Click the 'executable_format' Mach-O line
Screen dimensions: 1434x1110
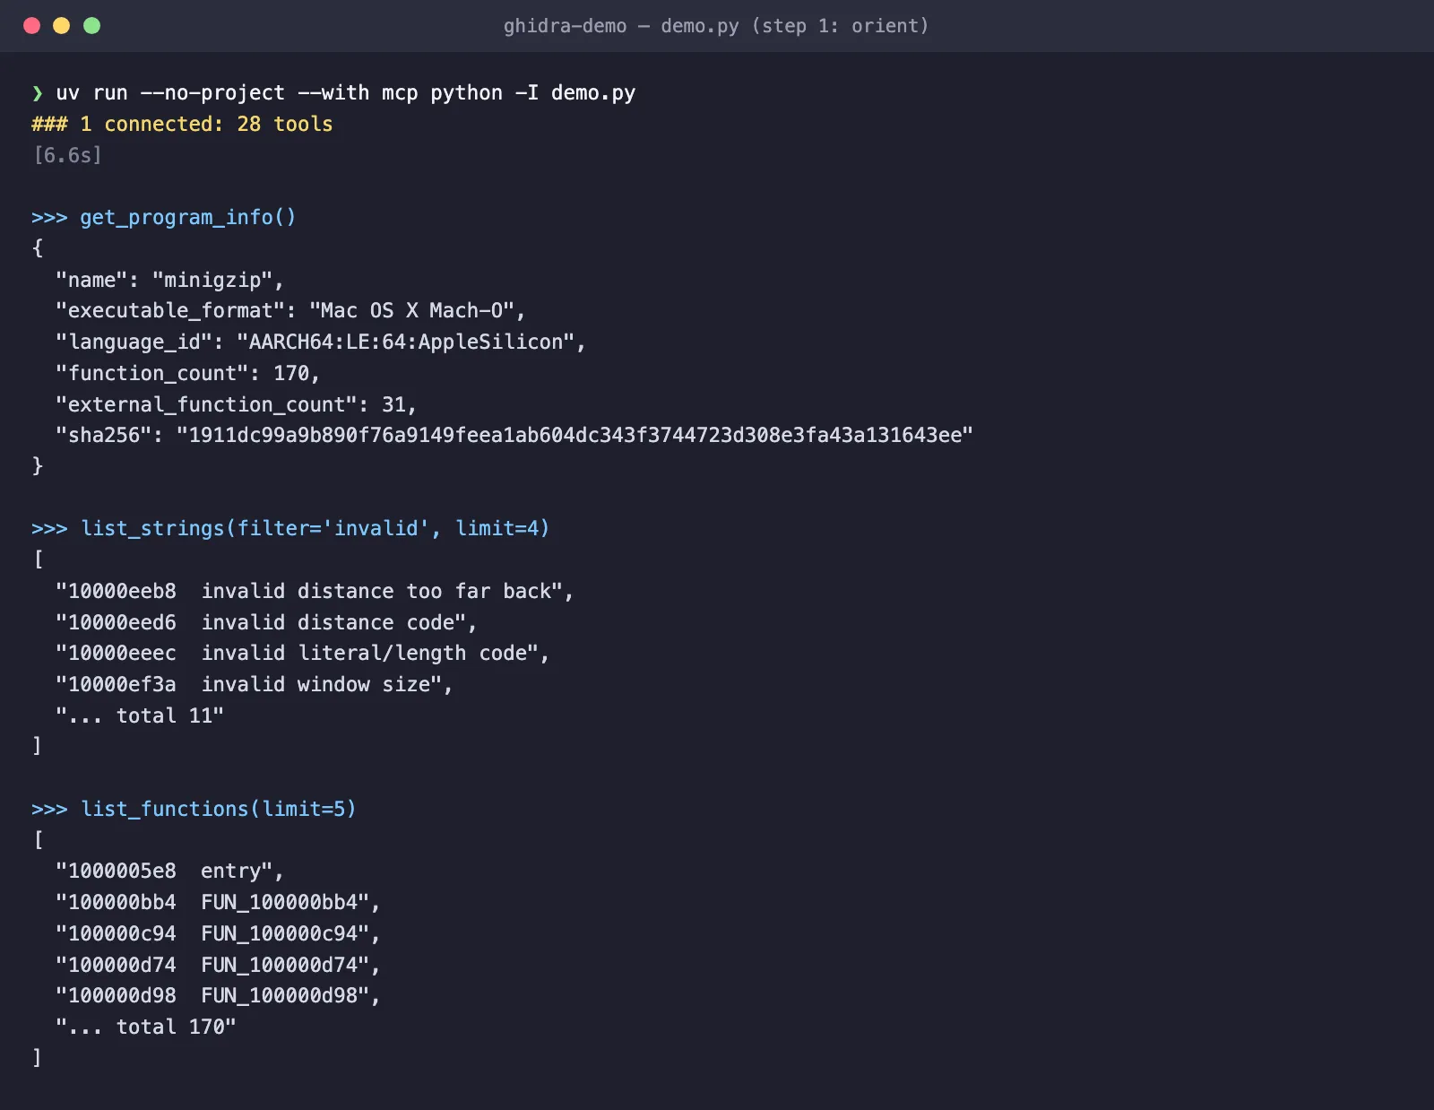click(290, 311)
